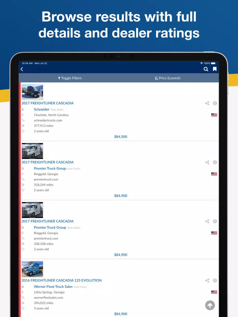Open search with the magnifier icon

pos(206,69)
